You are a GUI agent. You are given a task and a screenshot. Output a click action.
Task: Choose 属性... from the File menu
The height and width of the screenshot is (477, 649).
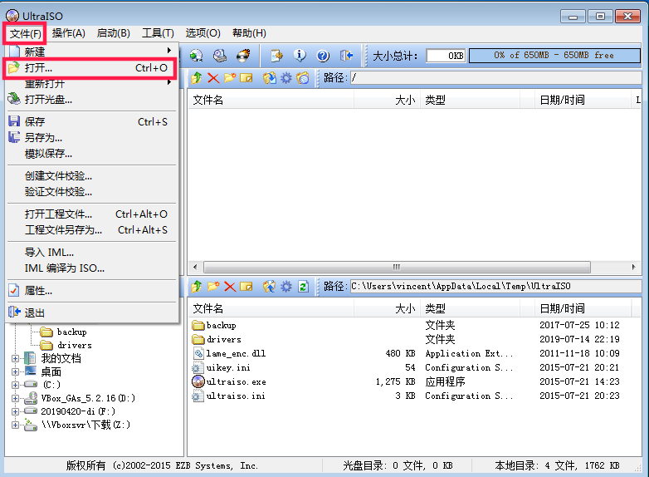click(91, 291)
